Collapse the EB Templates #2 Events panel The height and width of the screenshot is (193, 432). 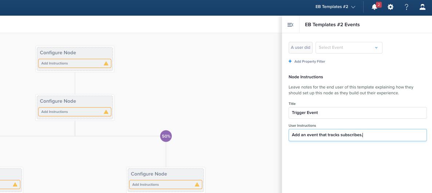click(x=290, y=25)
